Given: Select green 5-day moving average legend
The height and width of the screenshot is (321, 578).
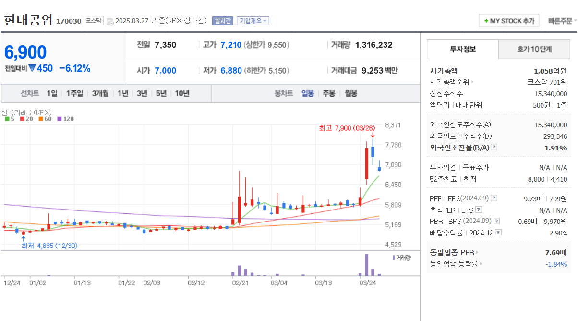Looking at the screenshot, I should tap(10, 119).
